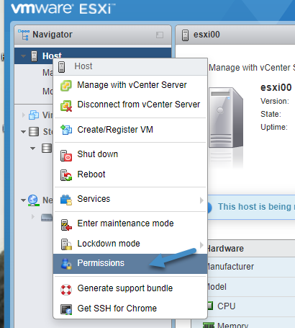Collapse the Storage tree node
The height and width of the screenshot is (328, 295).
23,132
